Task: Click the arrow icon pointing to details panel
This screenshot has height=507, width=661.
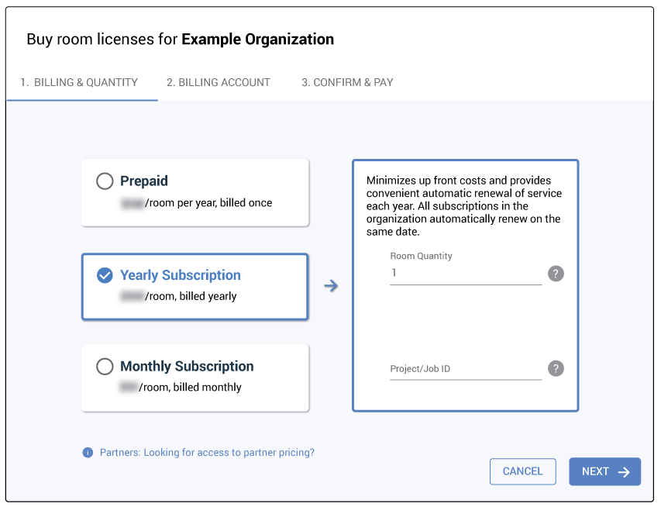Action: tap(331, 286)
